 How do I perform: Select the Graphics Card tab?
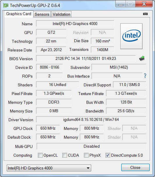tap(19, 14)
